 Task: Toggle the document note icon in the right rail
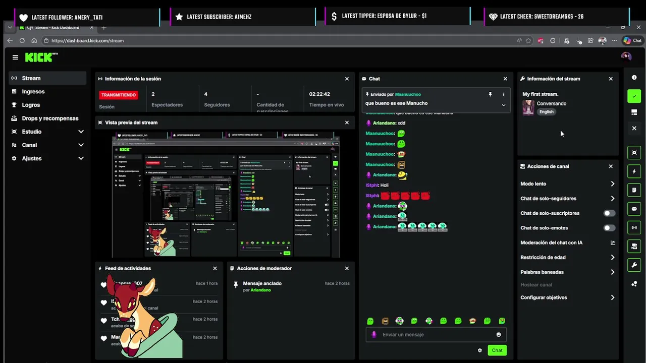pyautogui.click(x=634, y=190)
